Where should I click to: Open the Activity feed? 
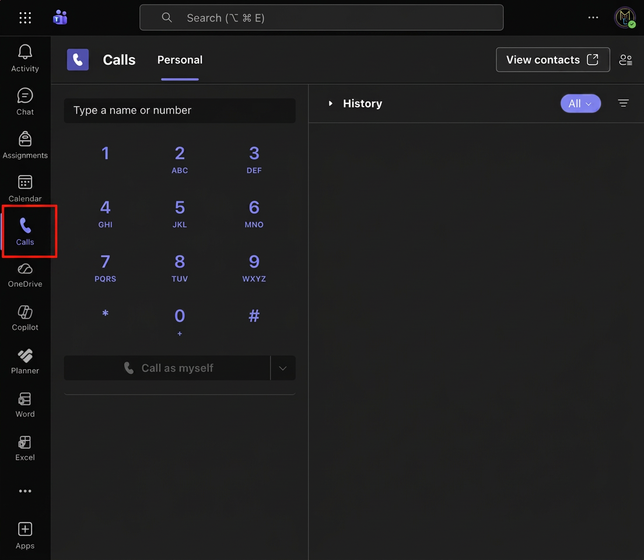pyautogui.click(x=25, y=58)
